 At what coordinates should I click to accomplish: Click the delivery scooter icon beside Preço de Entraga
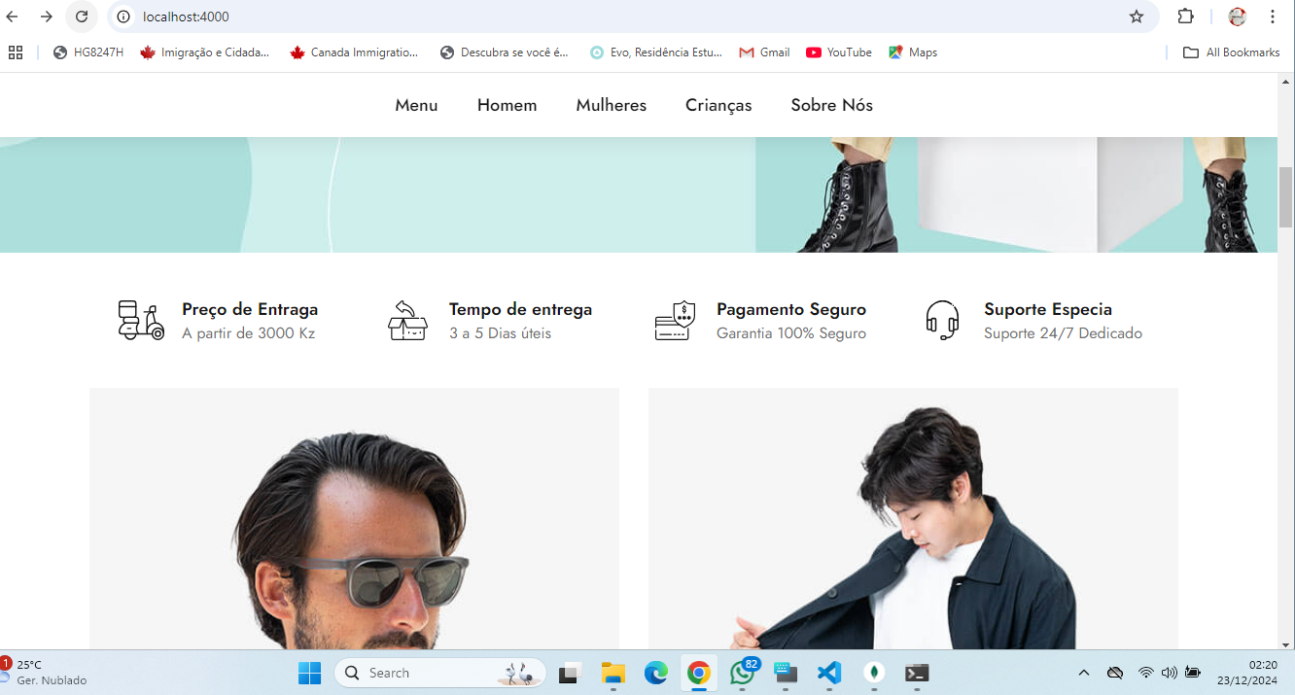(x=140, y=320)
